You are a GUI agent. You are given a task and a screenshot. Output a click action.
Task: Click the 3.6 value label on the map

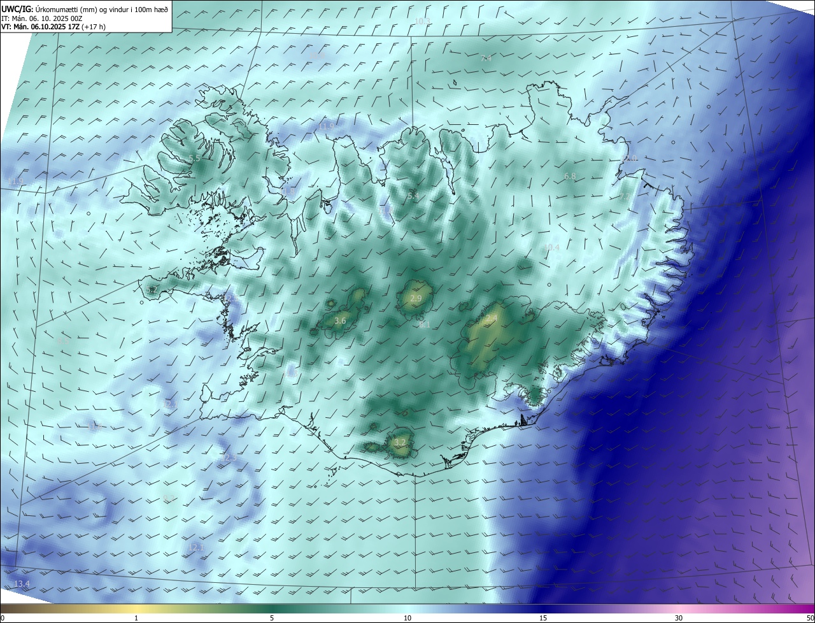[340, 321]
